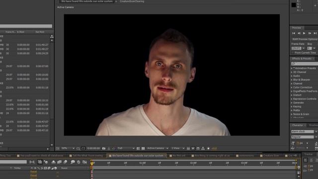The width and height of the screenshot is (318, 179).
Task: Toggle the Draft 3D icon in timeline
Action: coord(46,162)
